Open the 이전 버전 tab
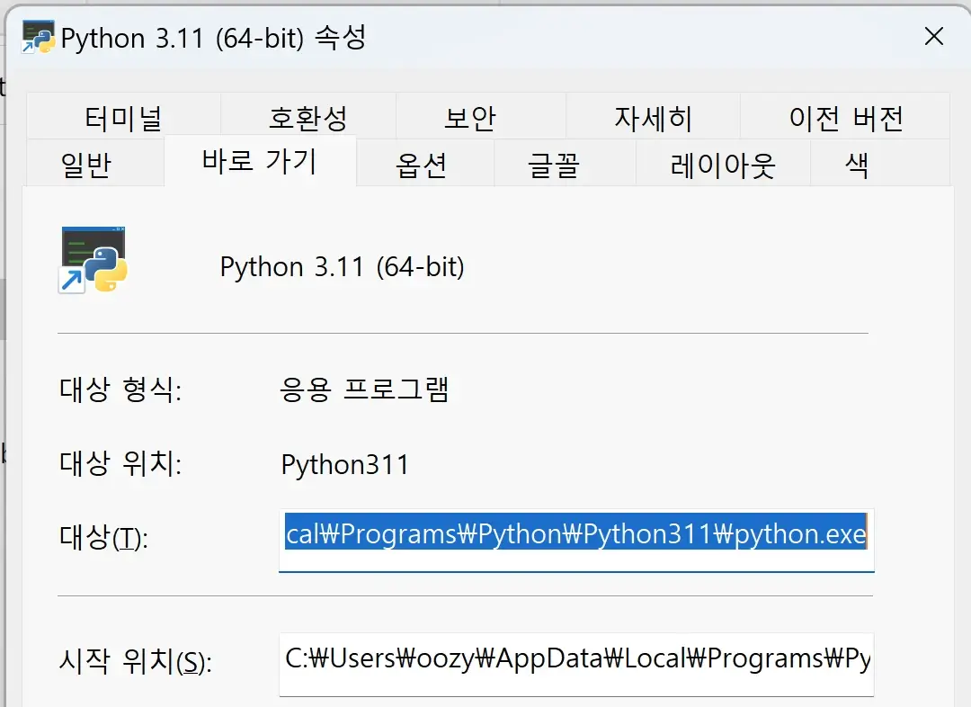This screenshot has width=971, height=707. (x=845, y=116)
